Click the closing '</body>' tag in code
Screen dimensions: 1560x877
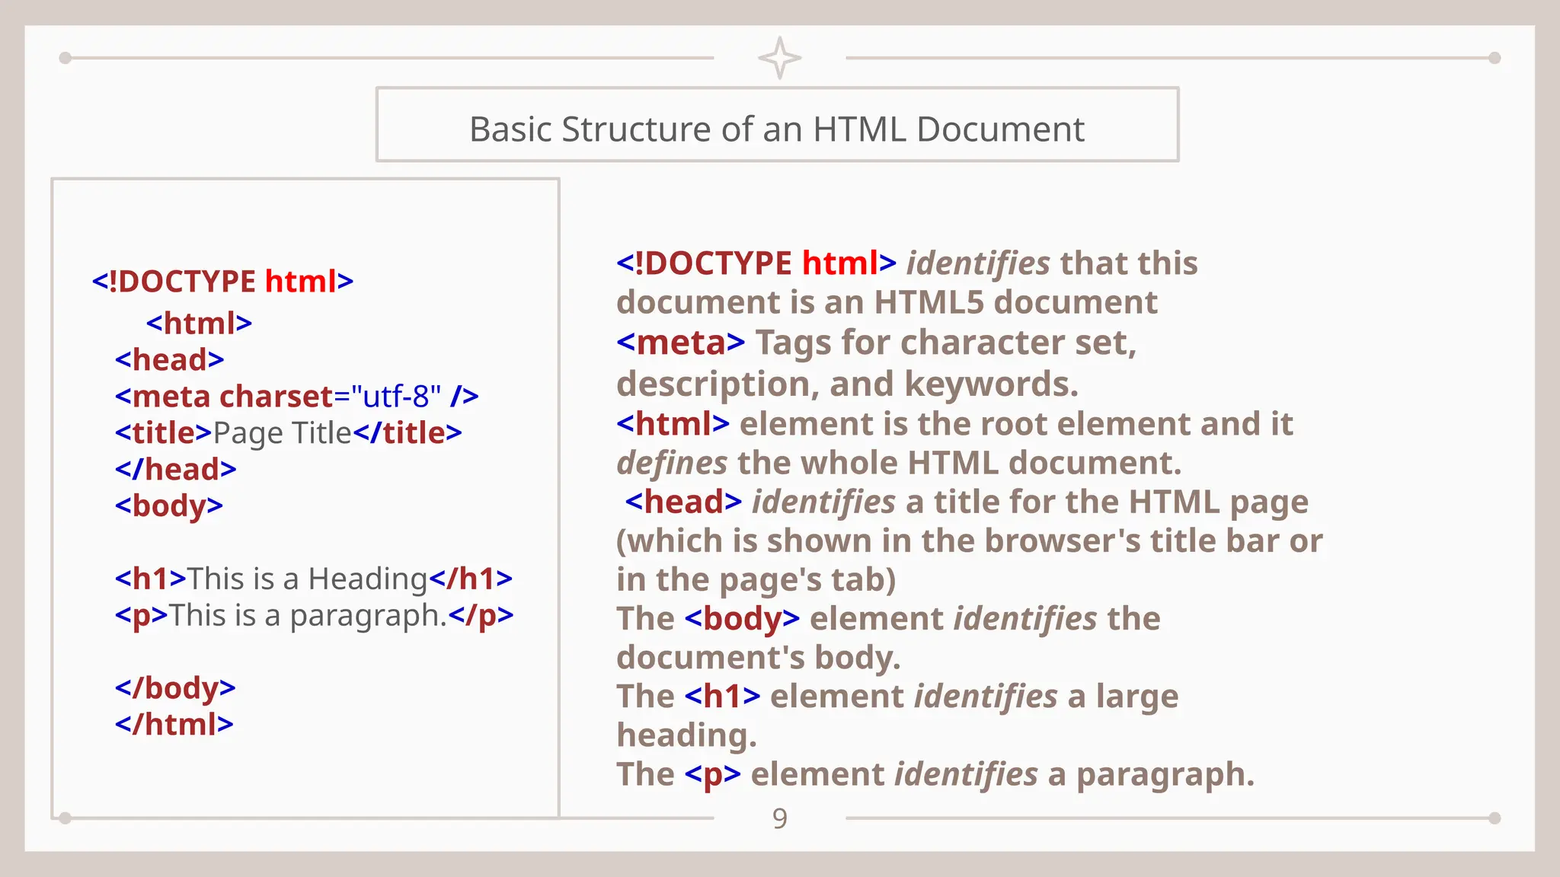175,688
